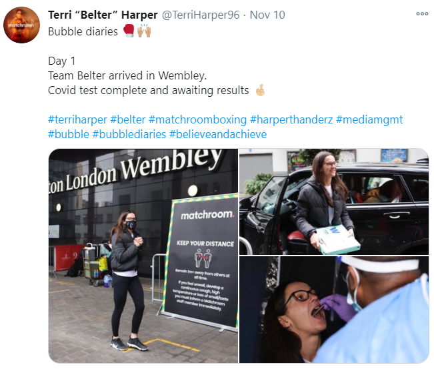Open the tweet's three-dot more options menu
This screenshot has width=434, height=369.
click(x=422, y=14)
